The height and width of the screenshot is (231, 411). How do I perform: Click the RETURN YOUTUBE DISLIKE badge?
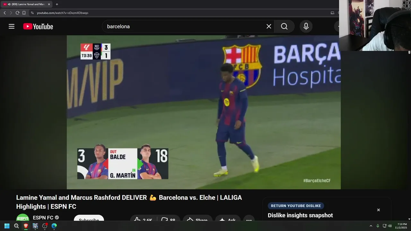point(296,206)
